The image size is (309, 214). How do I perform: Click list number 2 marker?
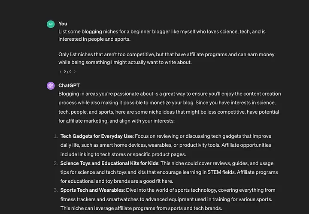(55, 163)
